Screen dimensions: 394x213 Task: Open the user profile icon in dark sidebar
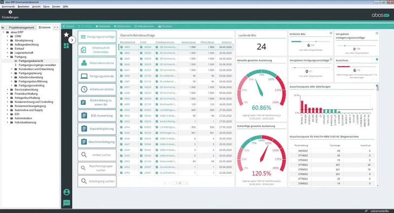67,192
